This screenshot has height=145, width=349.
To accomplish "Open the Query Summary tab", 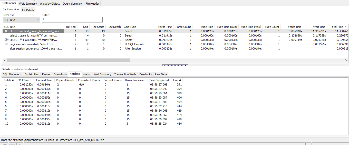I will (73, 4).
